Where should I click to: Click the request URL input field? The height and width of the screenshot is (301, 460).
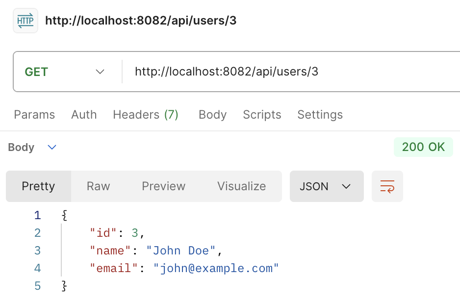tap(290, 72)
